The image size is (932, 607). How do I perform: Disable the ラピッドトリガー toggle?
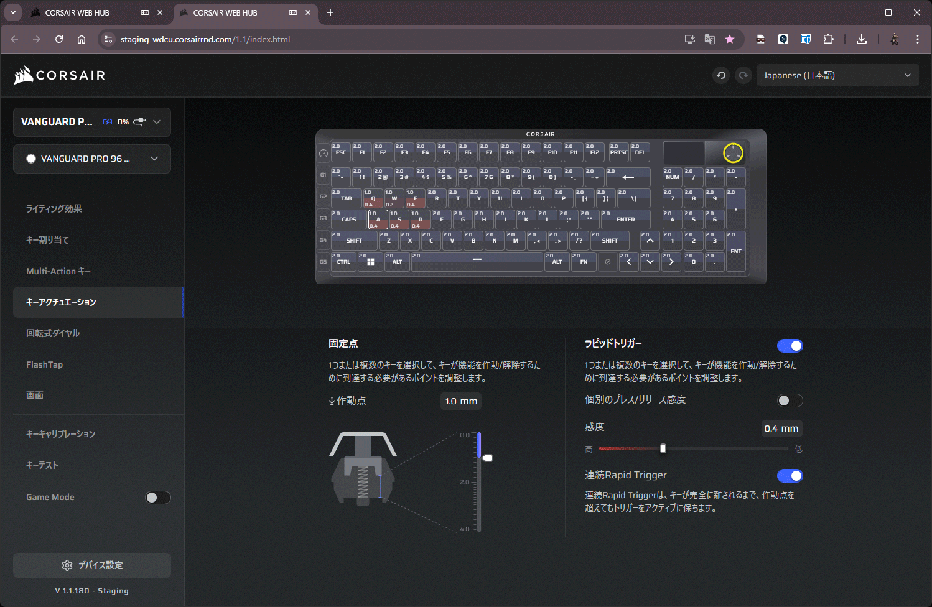(x=790, y=346)
